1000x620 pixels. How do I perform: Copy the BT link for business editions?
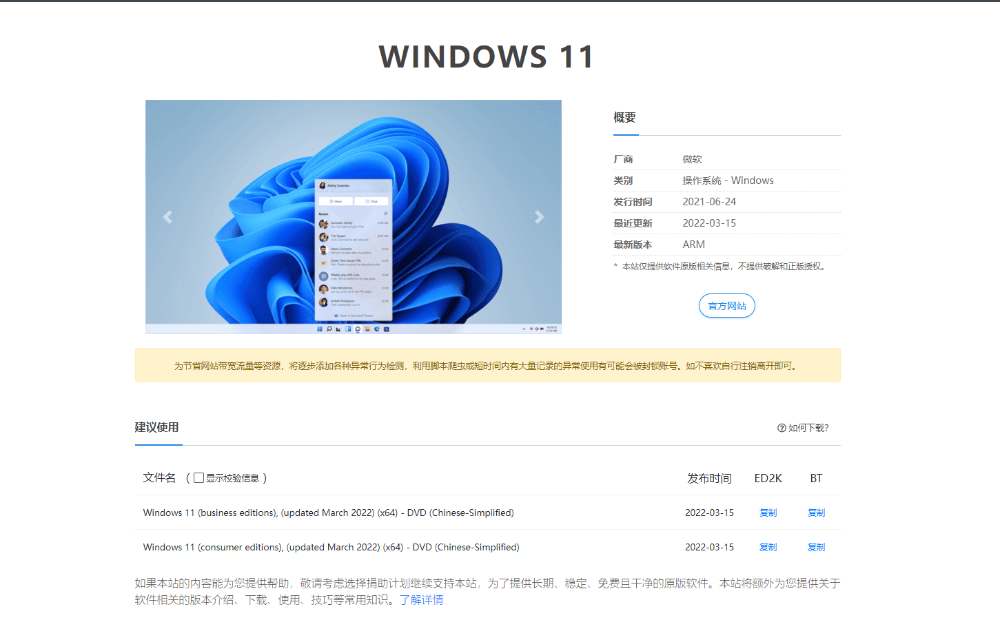816,513
